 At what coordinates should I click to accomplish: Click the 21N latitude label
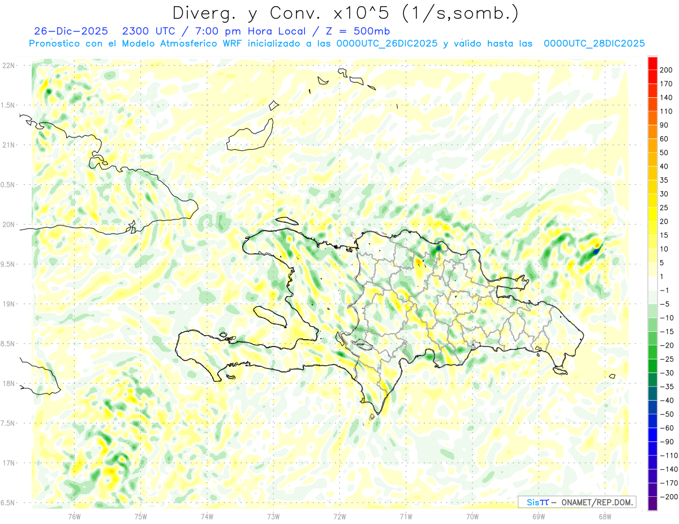8,145
